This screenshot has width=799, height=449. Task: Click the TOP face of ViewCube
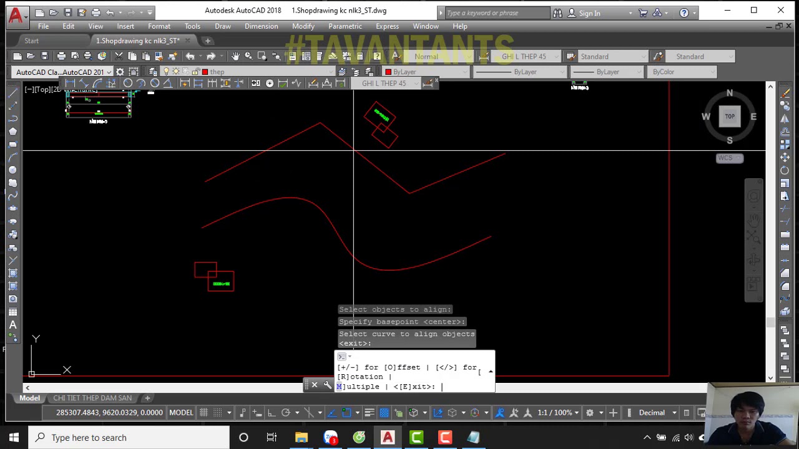730,116
